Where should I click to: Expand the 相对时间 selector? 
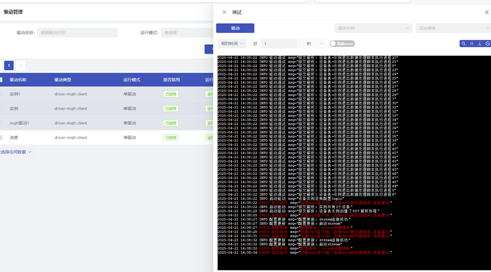coord(232,44)
